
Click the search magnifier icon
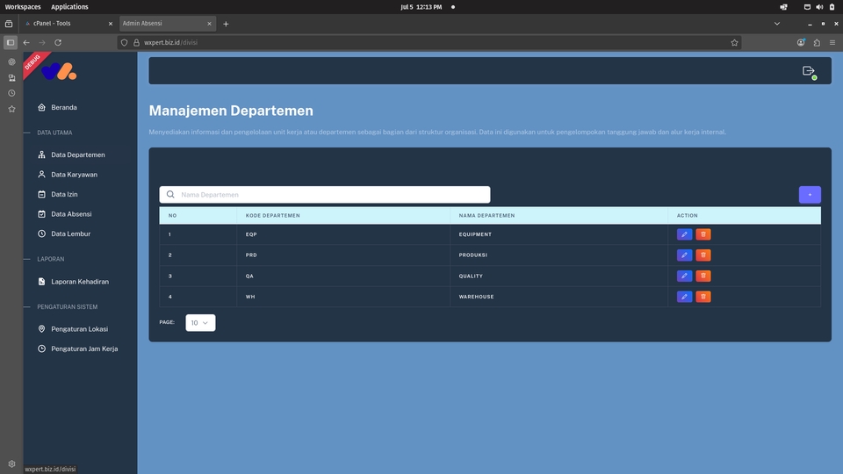pyautogui.click(x=170, y=195)
